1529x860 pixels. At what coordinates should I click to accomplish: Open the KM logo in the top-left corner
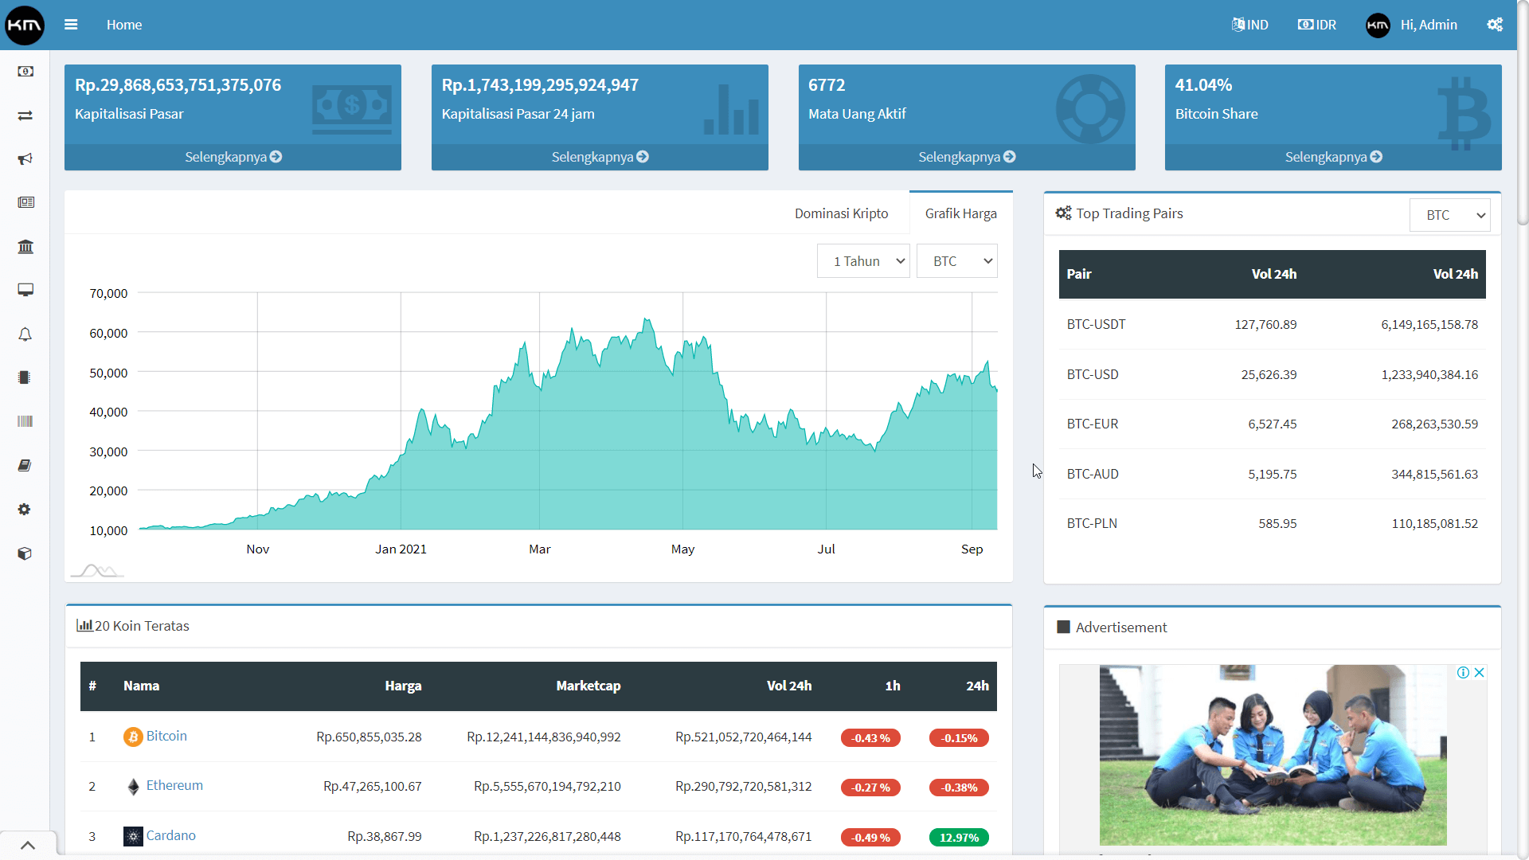pos(24,25)
